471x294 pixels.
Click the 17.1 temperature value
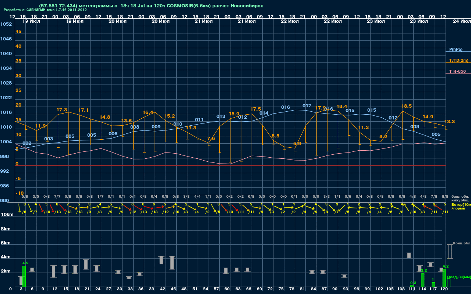point(84,110)
